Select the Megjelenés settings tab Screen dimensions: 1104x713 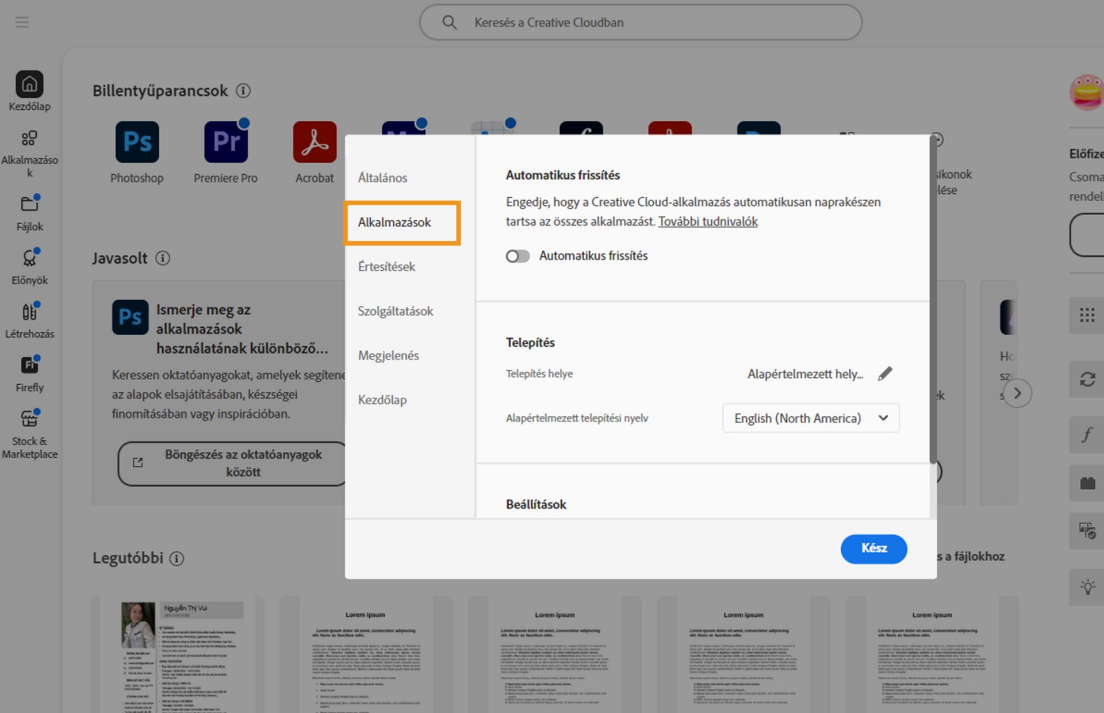click(x=388, y=355)
